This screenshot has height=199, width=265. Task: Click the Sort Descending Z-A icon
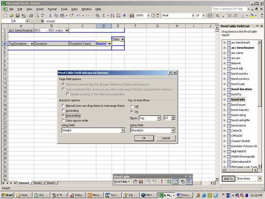click(x=118, y=16)
